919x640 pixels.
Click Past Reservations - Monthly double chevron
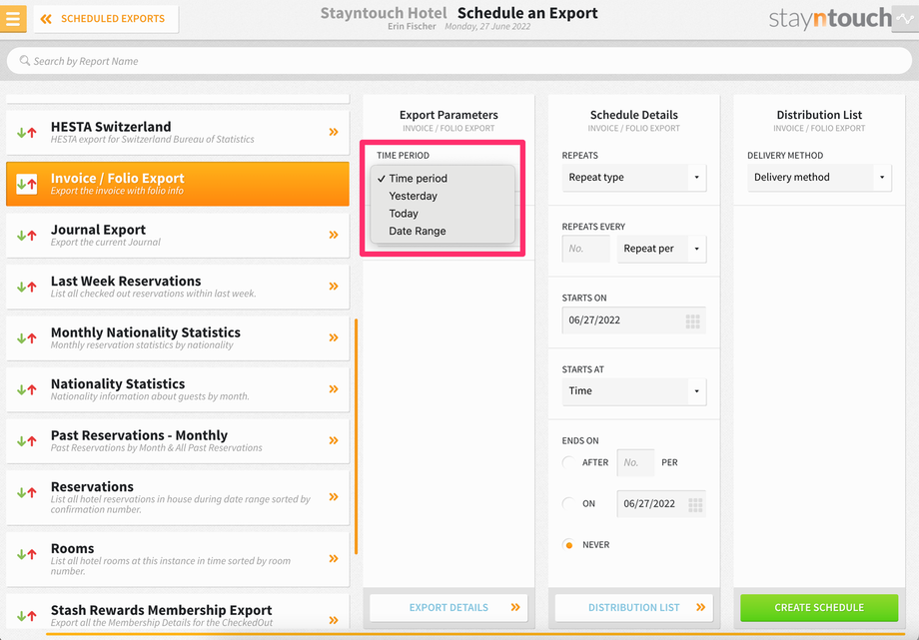click(x=334, y=440)
